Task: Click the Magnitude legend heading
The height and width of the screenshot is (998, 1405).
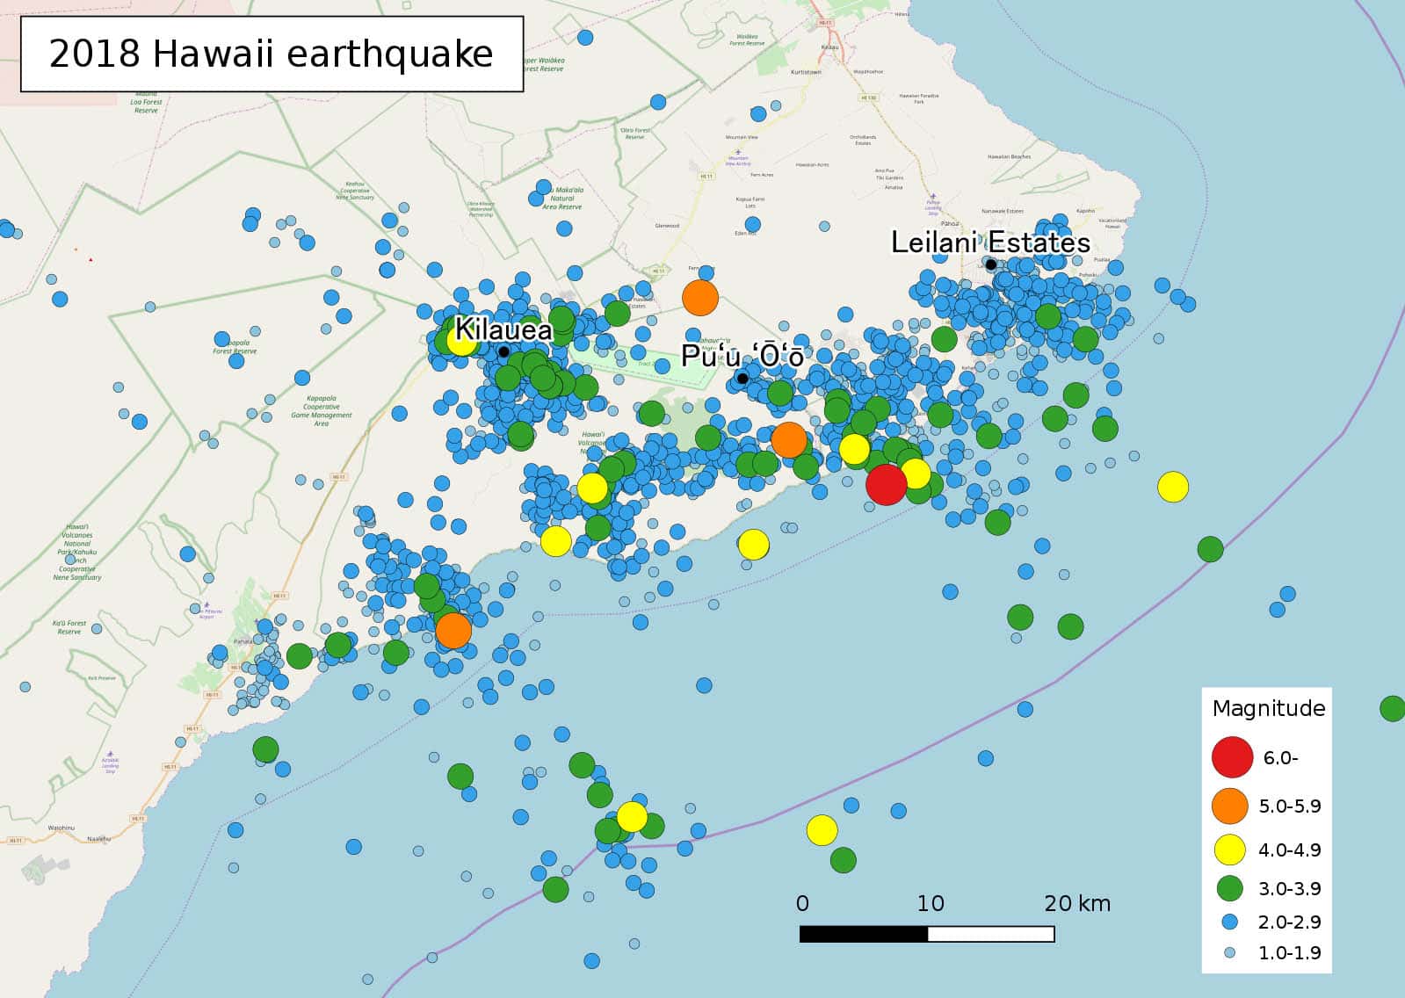Action: tap(1268, 708)
